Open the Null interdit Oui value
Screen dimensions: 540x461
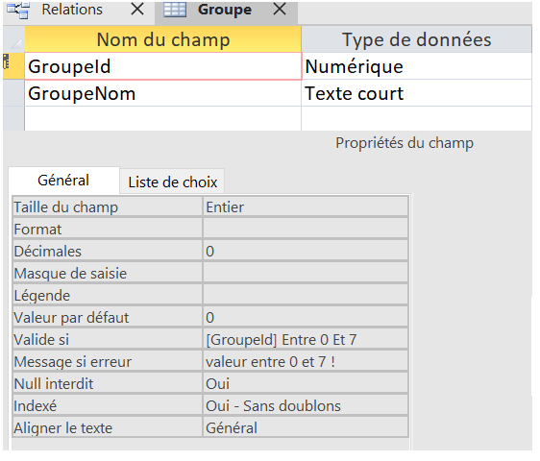pos(306,384)
